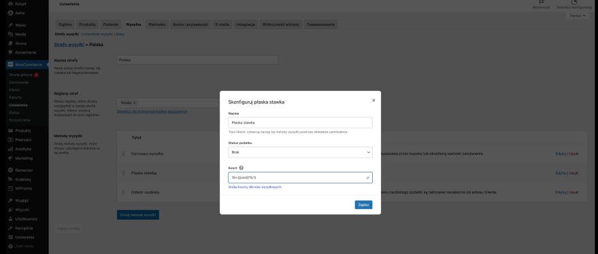Click Usuń for Odbiór osobisty row

click(x=574, y=192)
